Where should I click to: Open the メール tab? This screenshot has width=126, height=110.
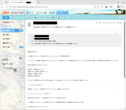pyautogui.click(x=30, y=13)
